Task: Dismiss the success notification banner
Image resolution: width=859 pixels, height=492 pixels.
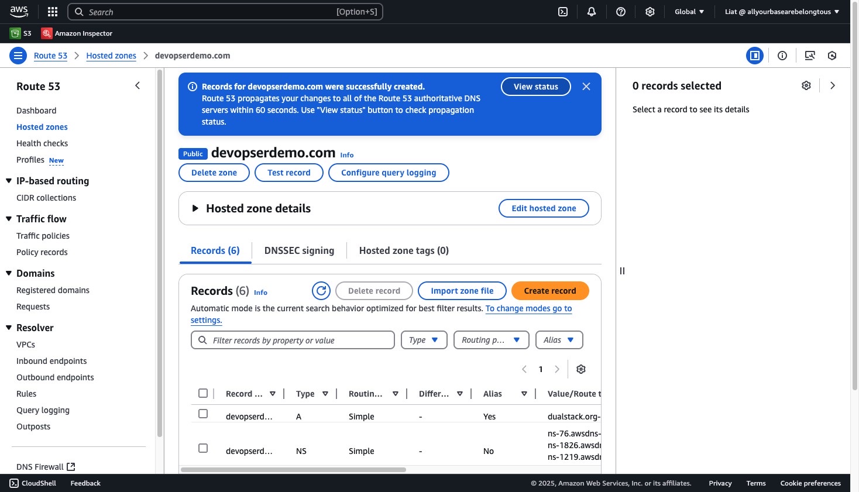Action: click(x=586, y=87)
